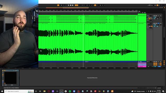This screenshot has width=166, height=93.
Task: Open the Ext. In dropdown on the audio track
Action: click(150, 24)
